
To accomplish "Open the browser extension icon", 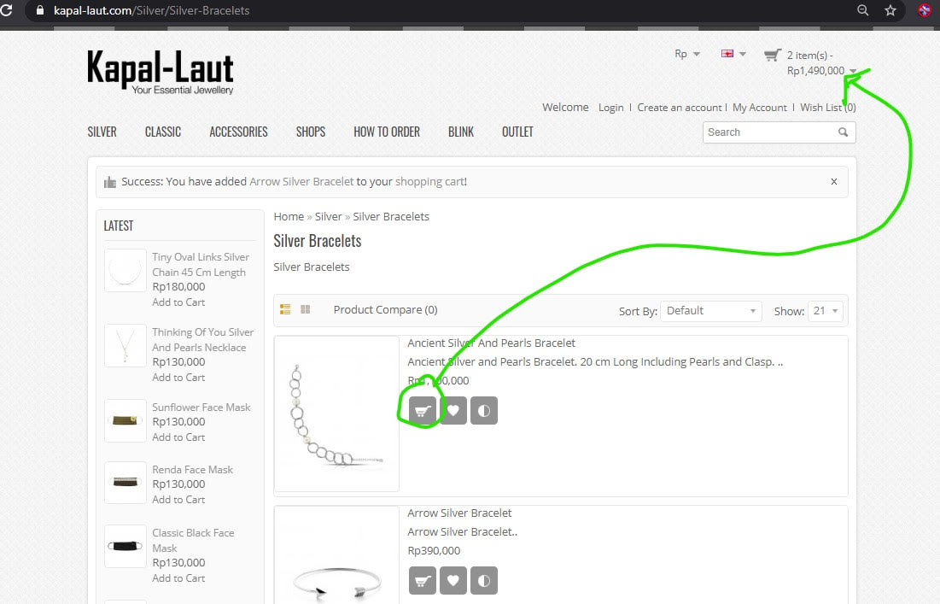I will click(x=925, y=10).
